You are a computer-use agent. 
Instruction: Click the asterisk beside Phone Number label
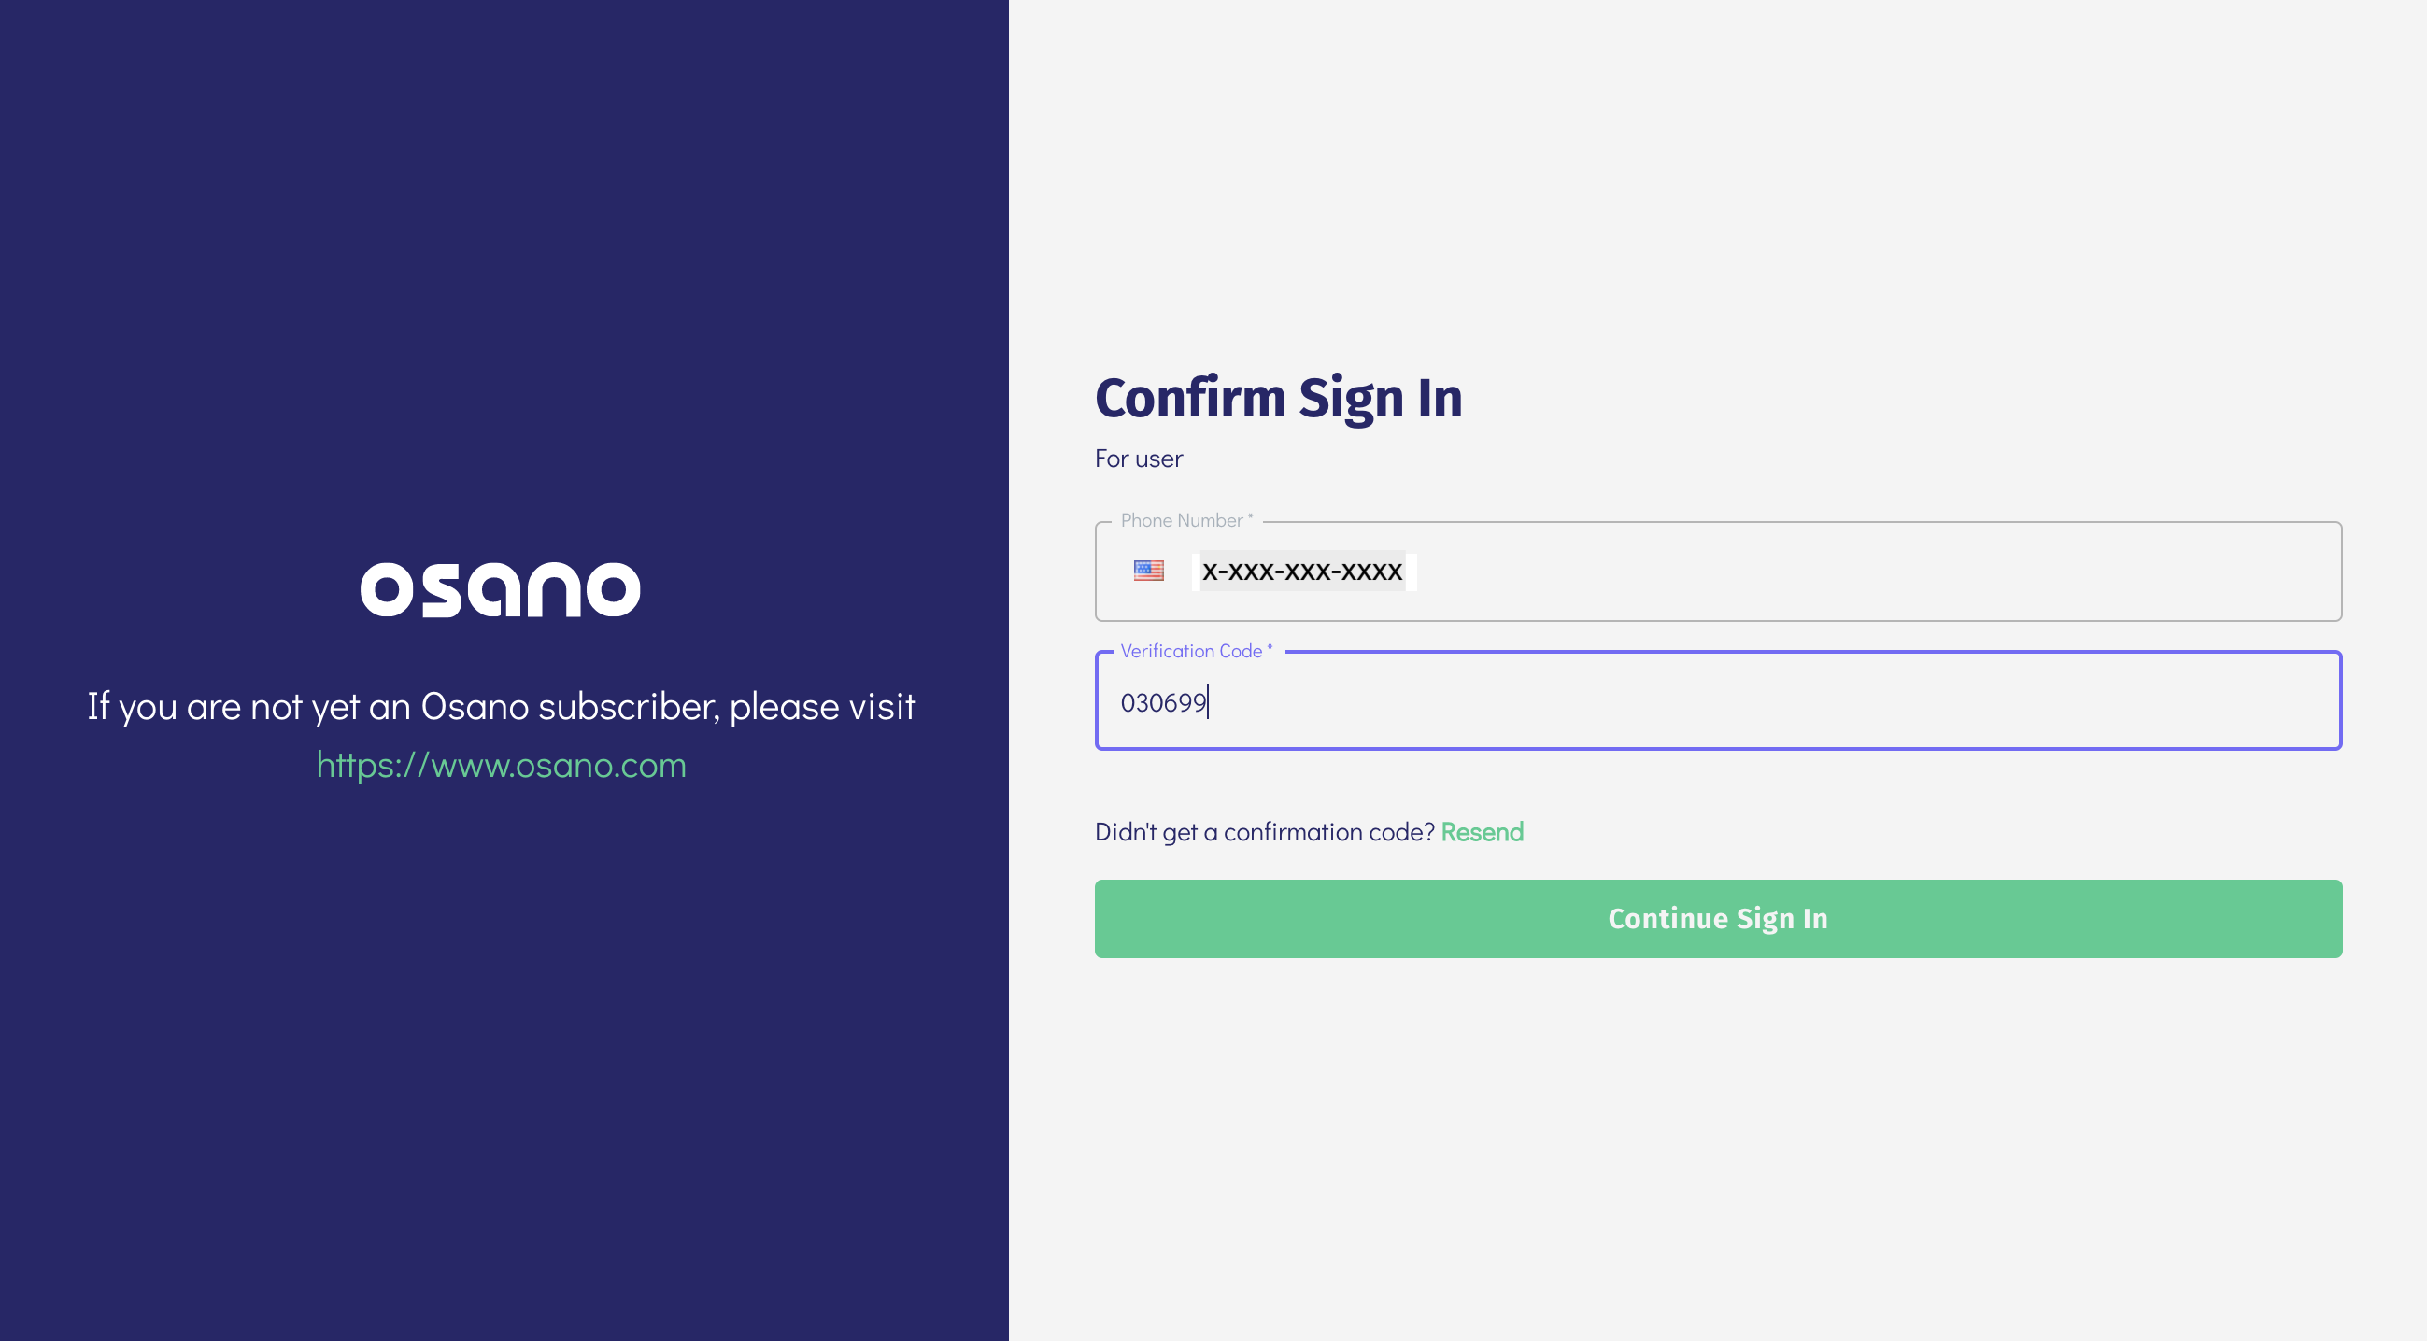(x=1250, y=517)
